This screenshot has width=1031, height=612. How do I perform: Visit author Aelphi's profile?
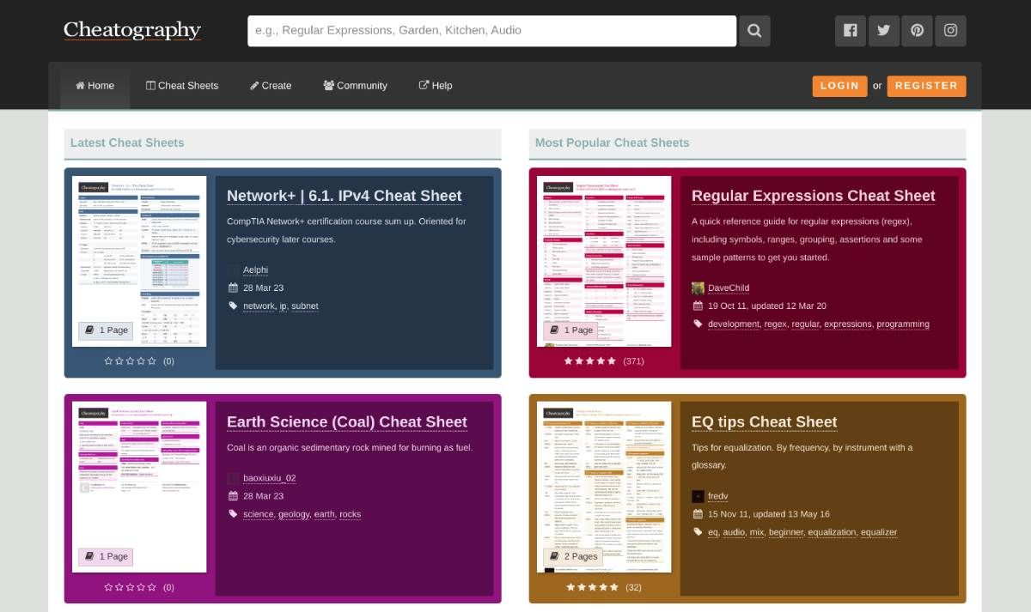[256, 270]
